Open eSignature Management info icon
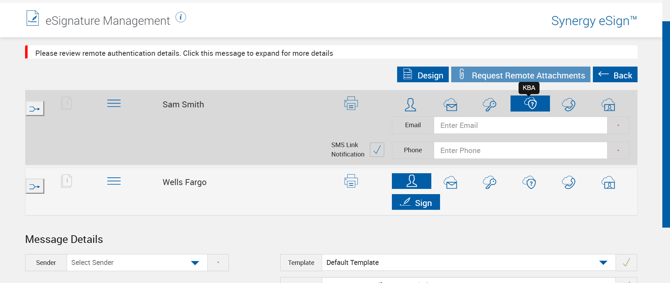670x283 pixels. (181, 17)
